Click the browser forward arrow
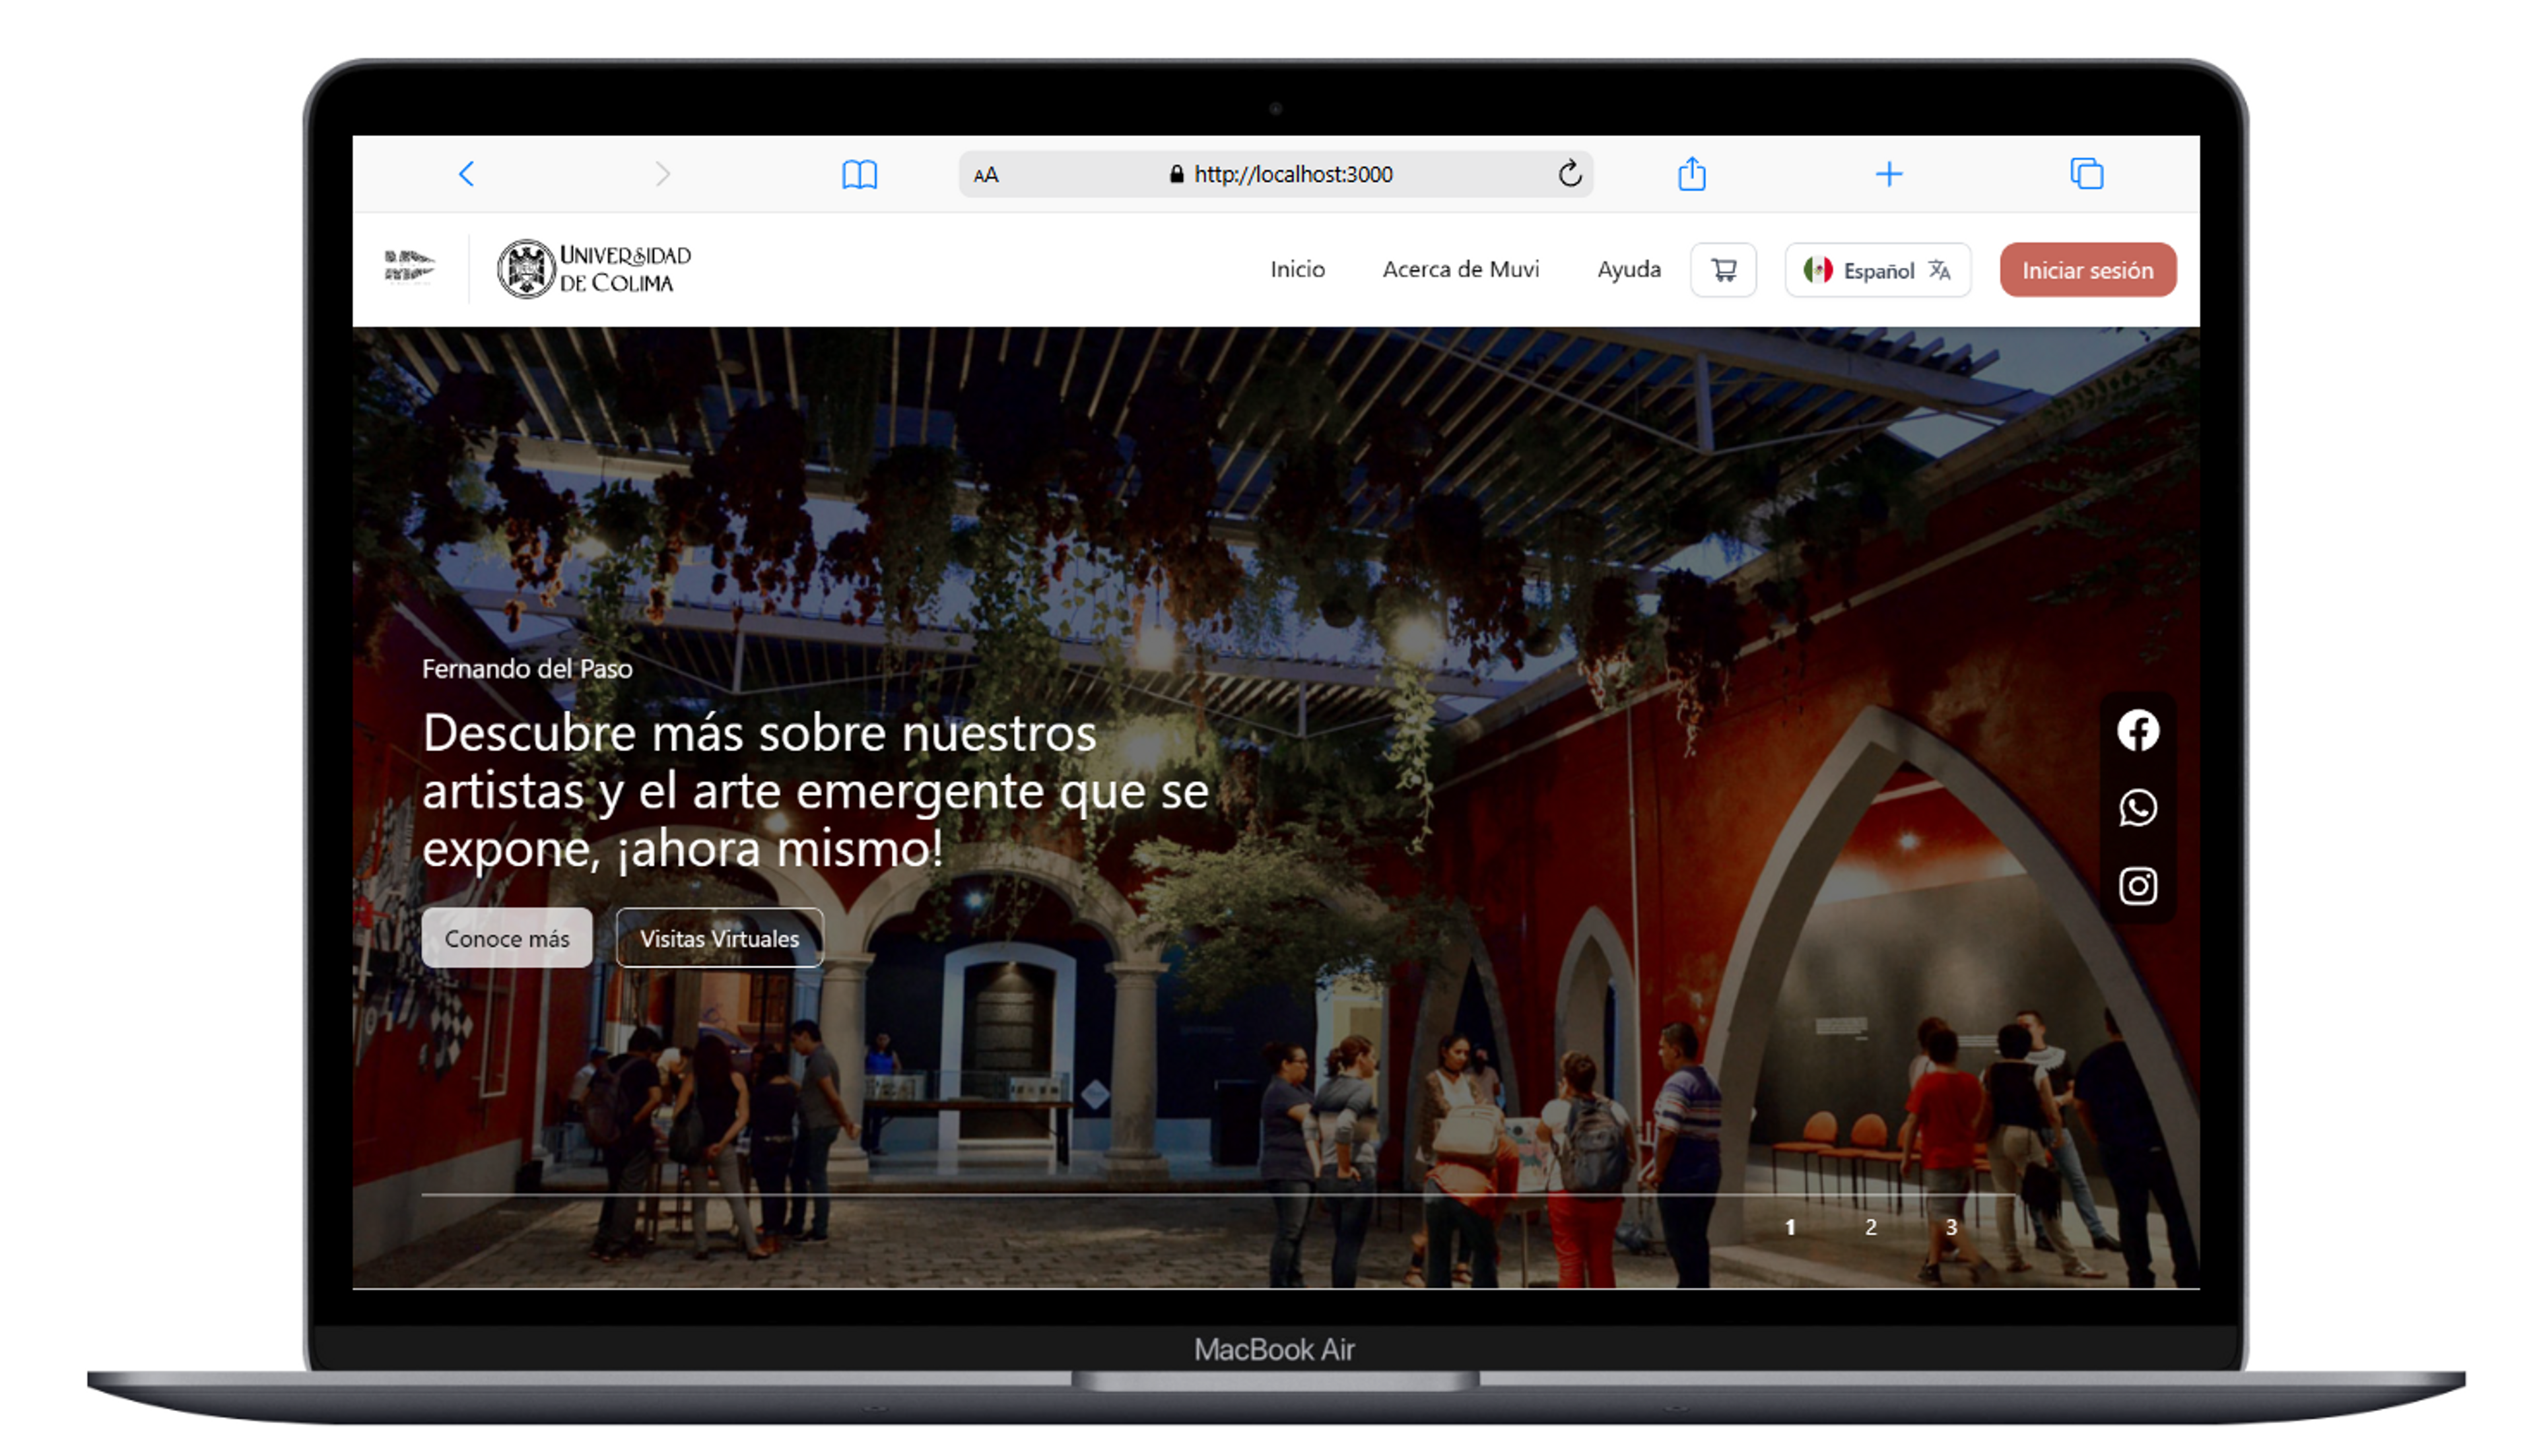2535x1456 pixels. coord(663,174)
